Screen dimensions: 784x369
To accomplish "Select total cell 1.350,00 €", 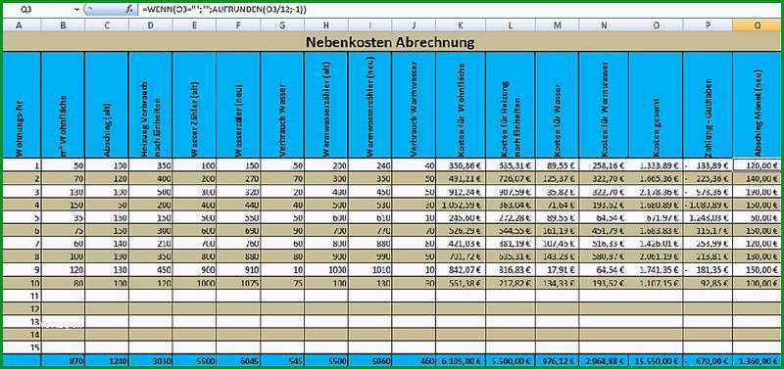I will [757, 360].
